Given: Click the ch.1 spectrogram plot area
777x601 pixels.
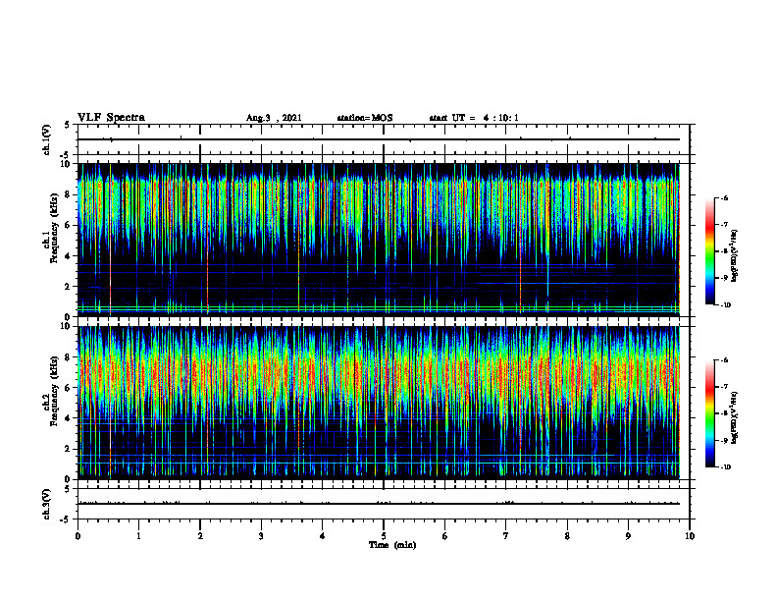Looking at the screenshot, I should [x=384, y=240].
